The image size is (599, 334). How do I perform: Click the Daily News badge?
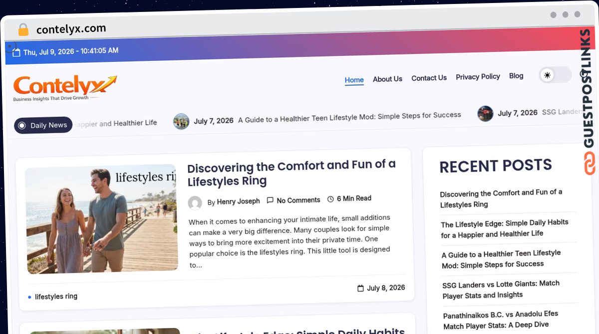click(43, 125)
